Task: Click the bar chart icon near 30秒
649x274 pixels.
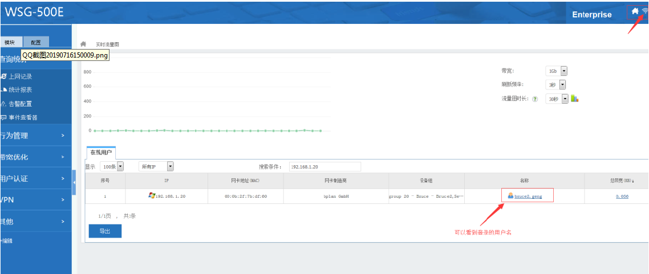Action: pyautogui.click(x=575, y=99)
